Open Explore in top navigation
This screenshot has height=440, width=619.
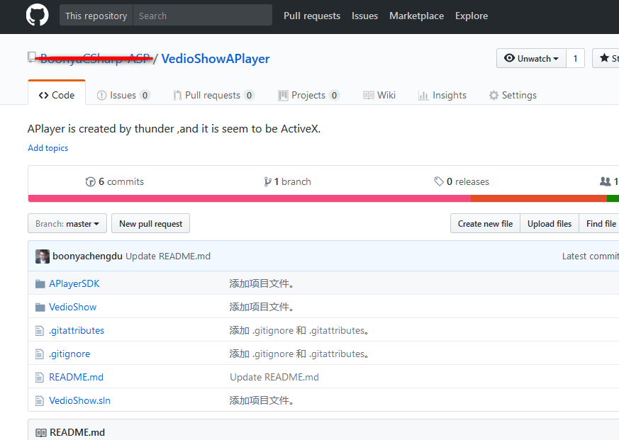pyautogui.click(x=472, y=16)
